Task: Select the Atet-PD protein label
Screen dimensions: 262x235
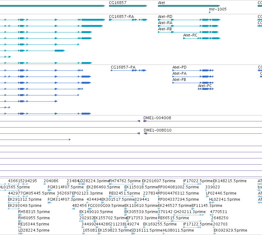Action: pyautogui.click(x=179, y=67)
